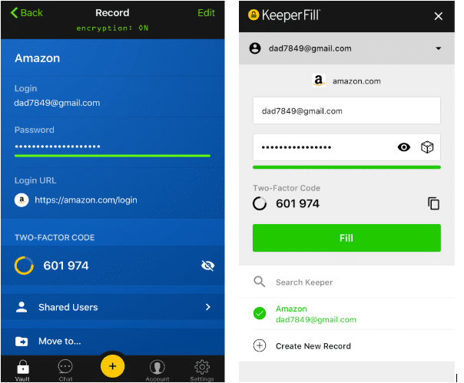Click the account avatar icon in KeeperFill
This screenshot has width=464, height=383.
[x=255, y=48]
